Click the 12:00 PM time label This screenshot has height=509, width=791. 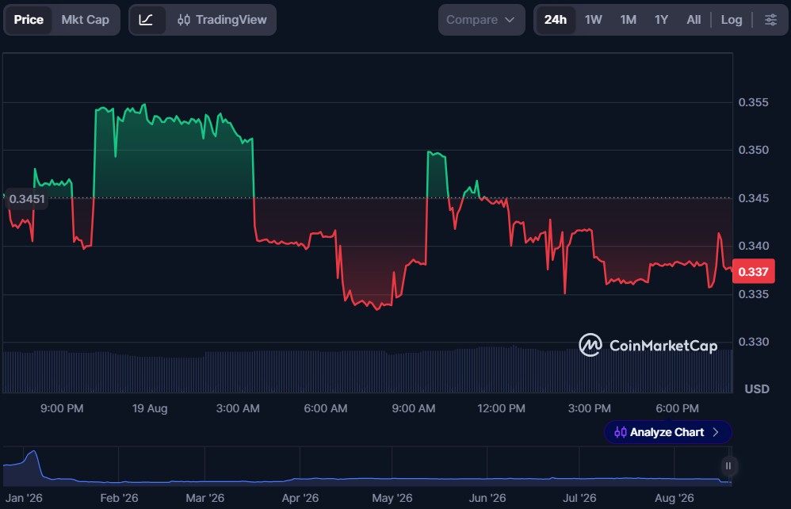[x=501, y=408]
